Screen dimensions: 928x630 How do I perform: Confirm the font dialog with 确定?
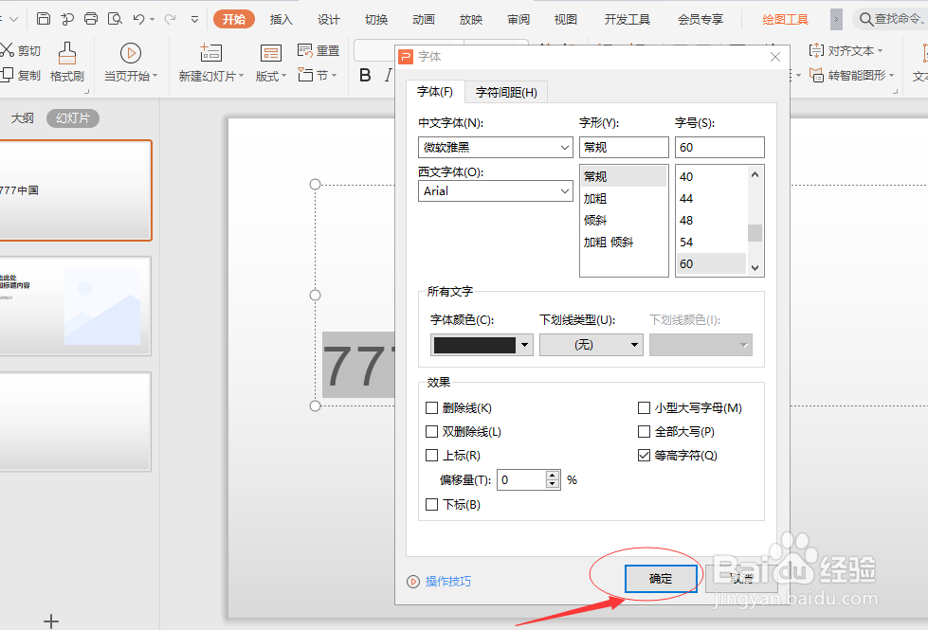(x=661, y=579)
